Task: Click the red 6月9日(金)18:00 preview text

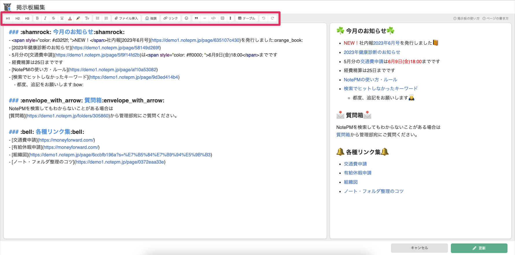Action: coord(405,61)
